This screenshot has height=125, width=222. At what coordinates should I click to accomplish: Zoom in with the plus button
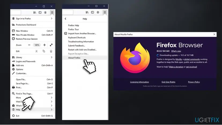(45, 45)
